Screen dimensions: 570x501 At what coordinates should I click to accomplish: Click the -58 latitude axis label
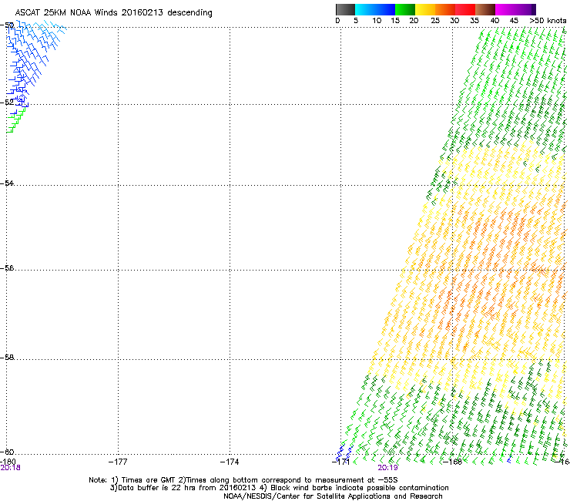pyautogui.click(x=8, y=358)
